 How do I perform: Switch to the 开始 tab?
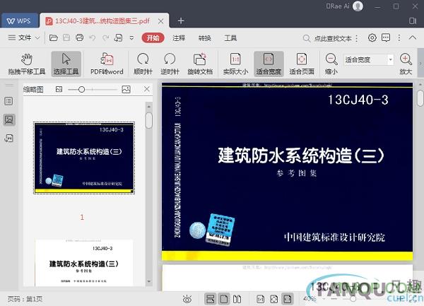[x=153, y=38]
